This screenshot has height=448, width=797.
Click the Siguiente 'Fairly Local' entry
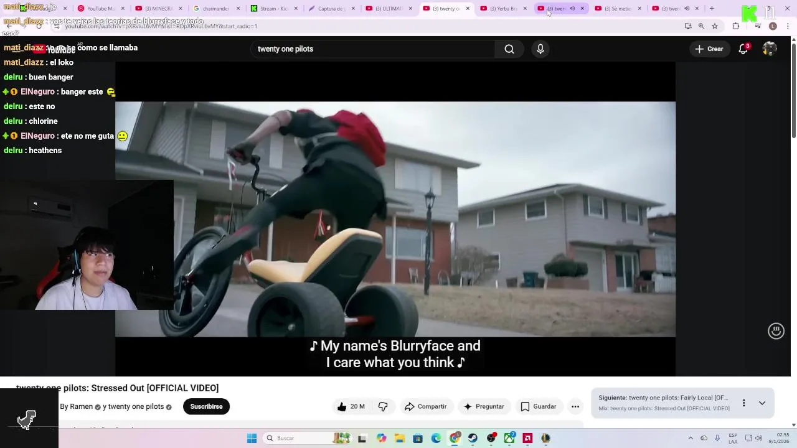663,398
